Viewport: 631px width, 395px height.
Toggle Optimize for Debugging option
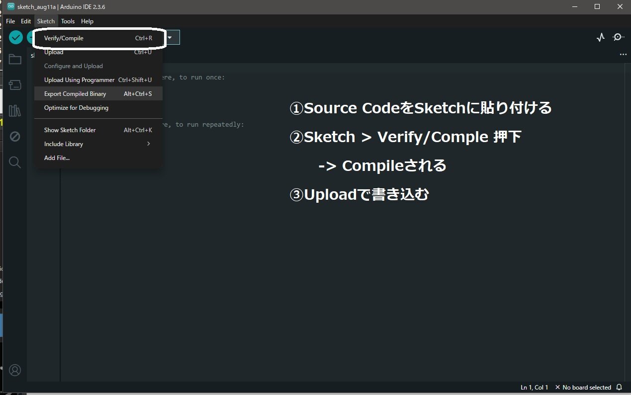pos(76,108)
